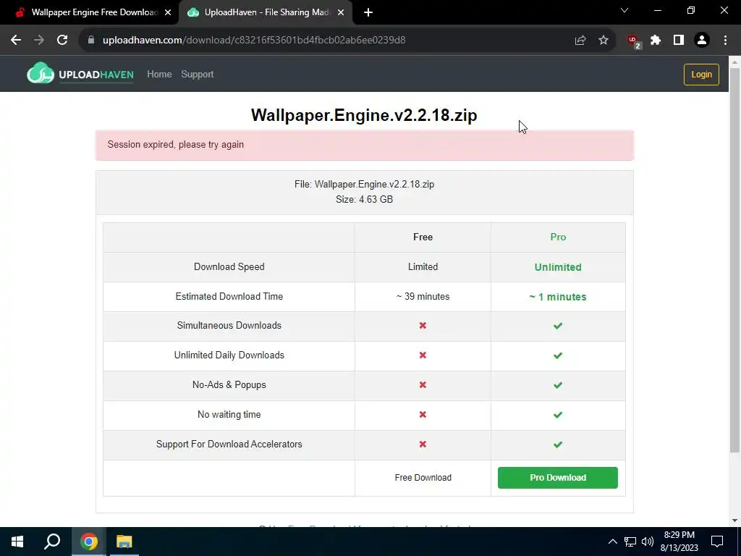Click the 'Limited' download speed cell

423,266
